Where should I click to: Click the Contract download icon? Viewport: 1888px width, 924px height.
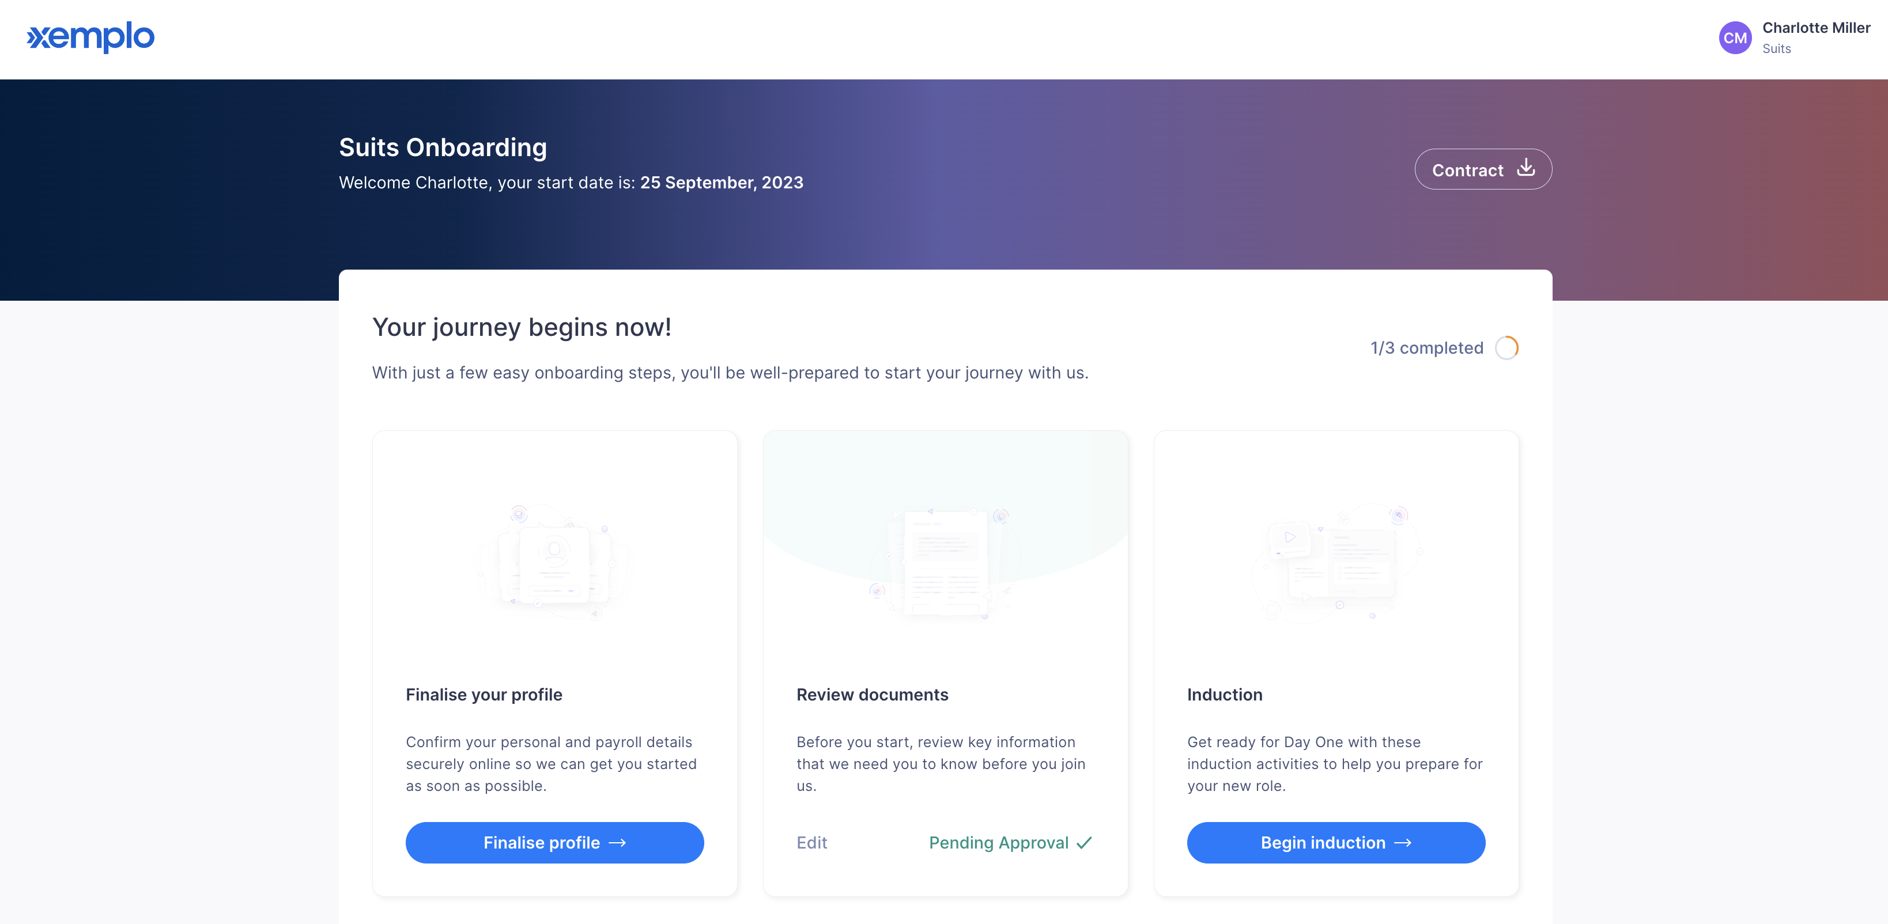1526,168
